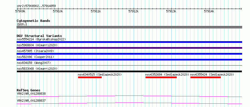This screenshot has width=250, height=107.
Task: Click the nsv834159 (Wong2007) label
Action: (x=34, y=63)
